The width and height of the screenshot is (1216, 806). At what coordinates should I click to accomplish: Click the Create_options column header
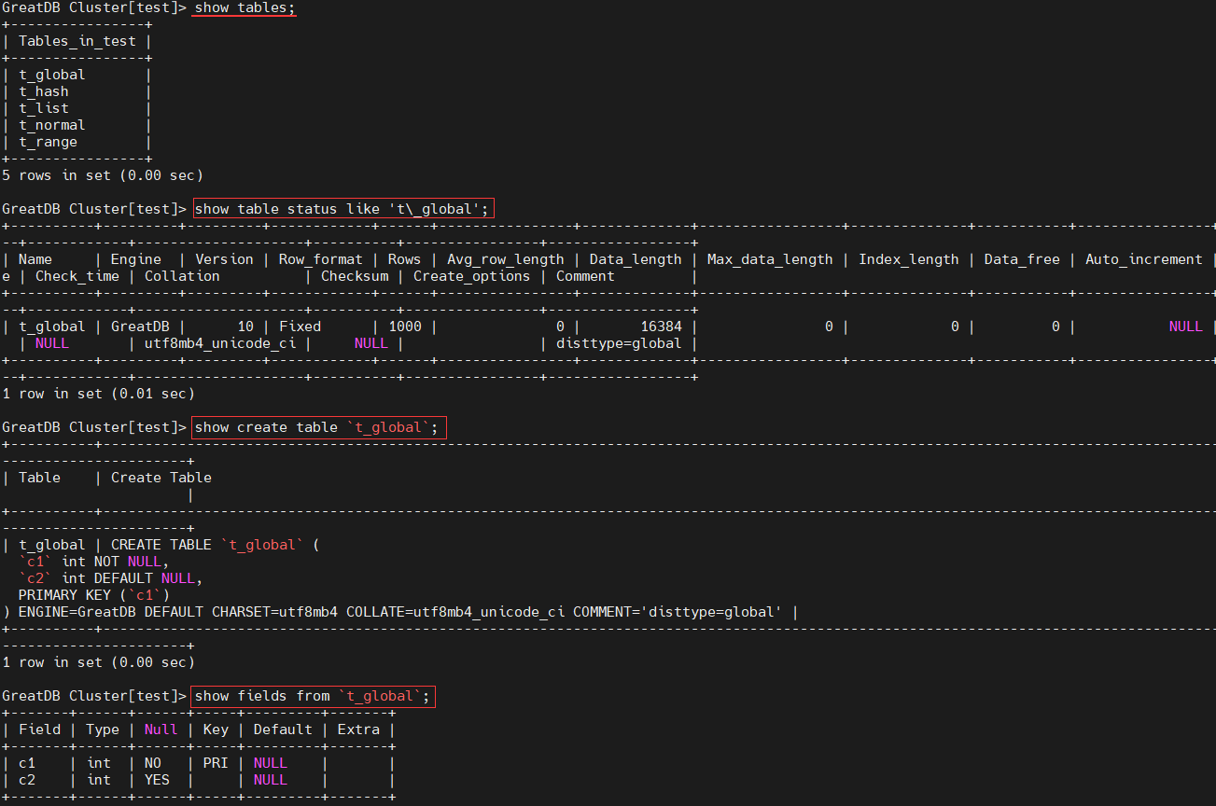472,276
